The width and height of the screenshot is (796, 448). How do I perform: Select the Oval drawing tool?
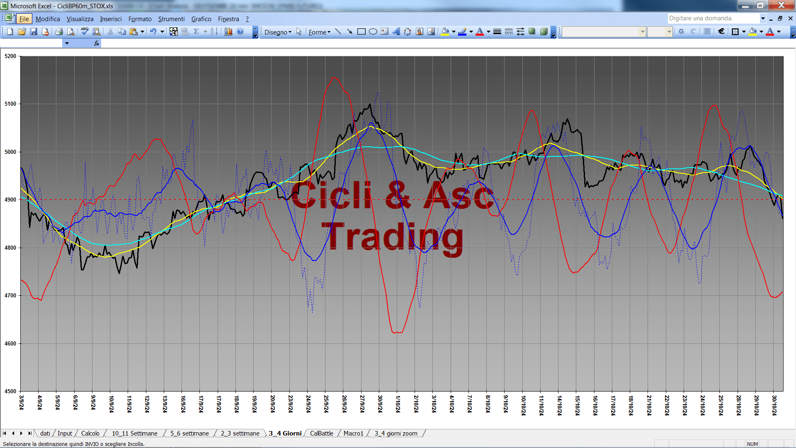pyautogui.click(x=373, y=32)
